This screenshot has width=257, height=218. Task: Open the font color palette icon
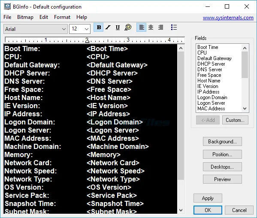coord(128,27)
